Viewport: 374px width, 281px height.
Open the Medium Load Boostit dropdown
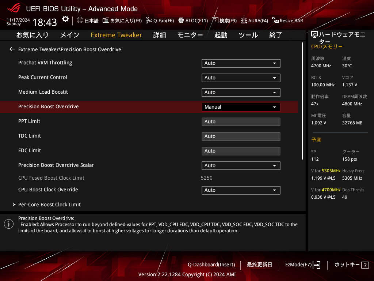(x=241, y=92)
